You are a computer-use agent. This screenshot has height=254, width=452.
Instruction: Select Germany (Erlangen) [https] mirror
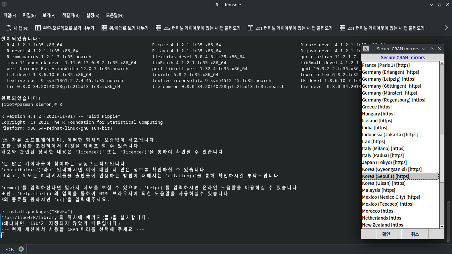click(x=400, y=72)
